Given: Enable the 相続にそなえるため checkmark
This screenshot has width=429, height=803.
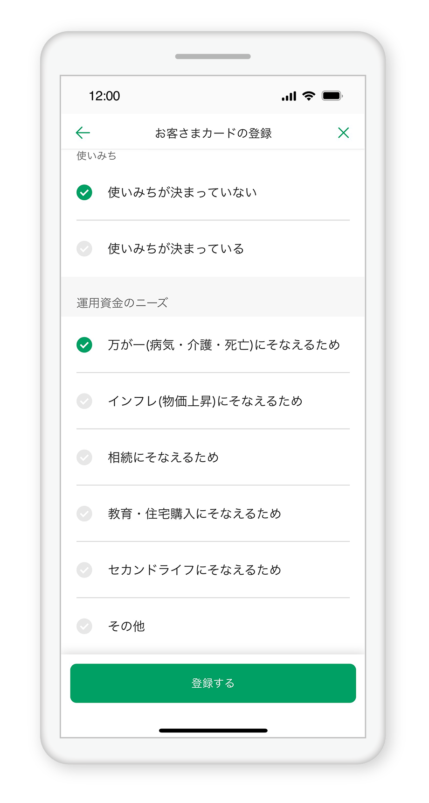Looking at the screenshot, I should click(x=84, y=457).
